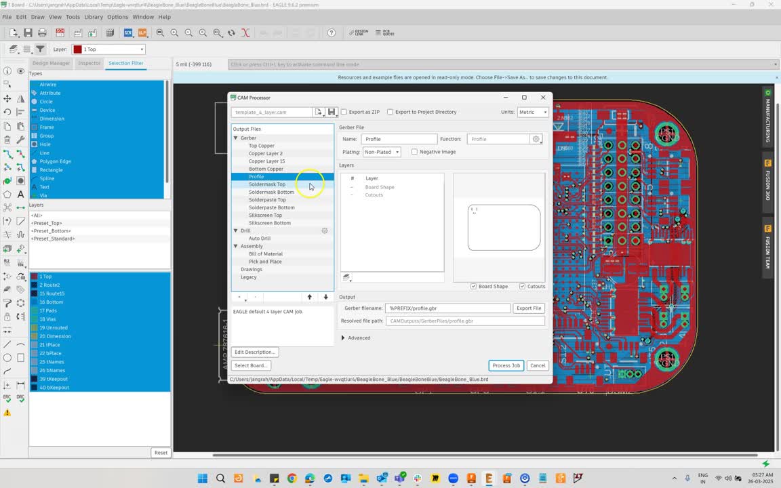Click the Export File button
781x488 pixels.
529,308
